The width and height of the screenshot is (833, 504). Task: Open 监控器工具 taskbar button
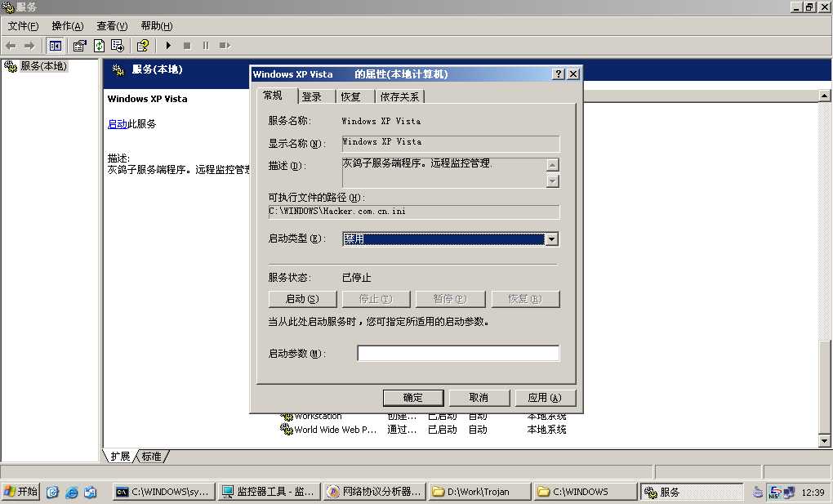pyautogui.click(x=269, y=492)
